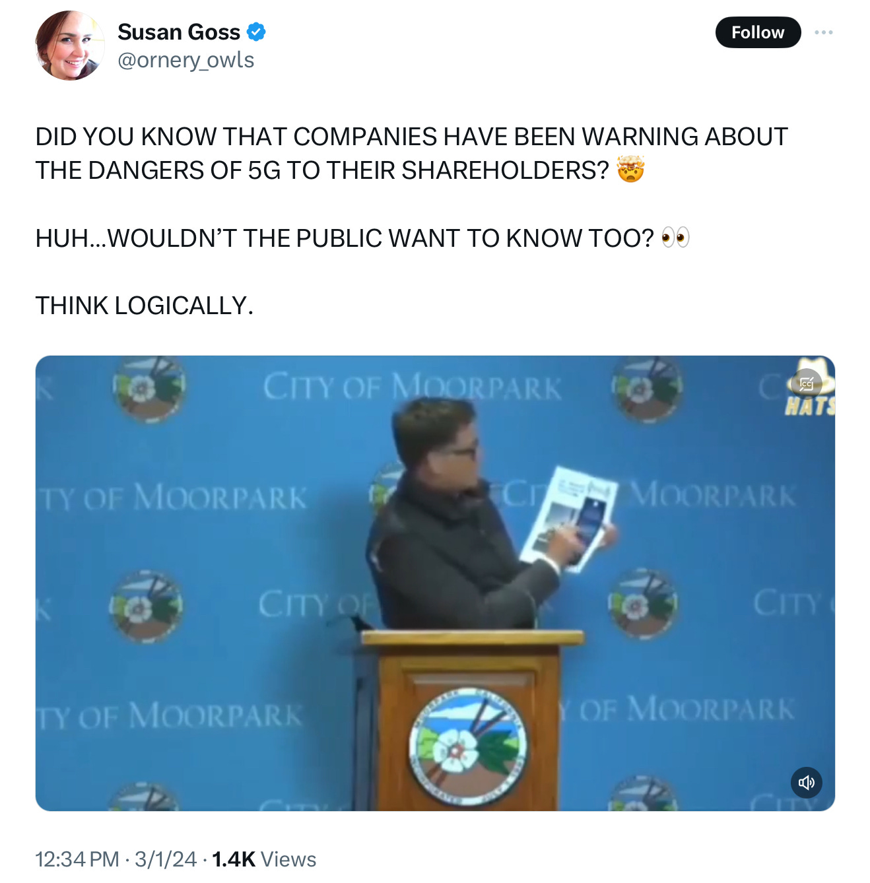Open the three-dot more options menu
This screenshot has width=870, height=883.
pyautogui.click(x=823, y=32)
